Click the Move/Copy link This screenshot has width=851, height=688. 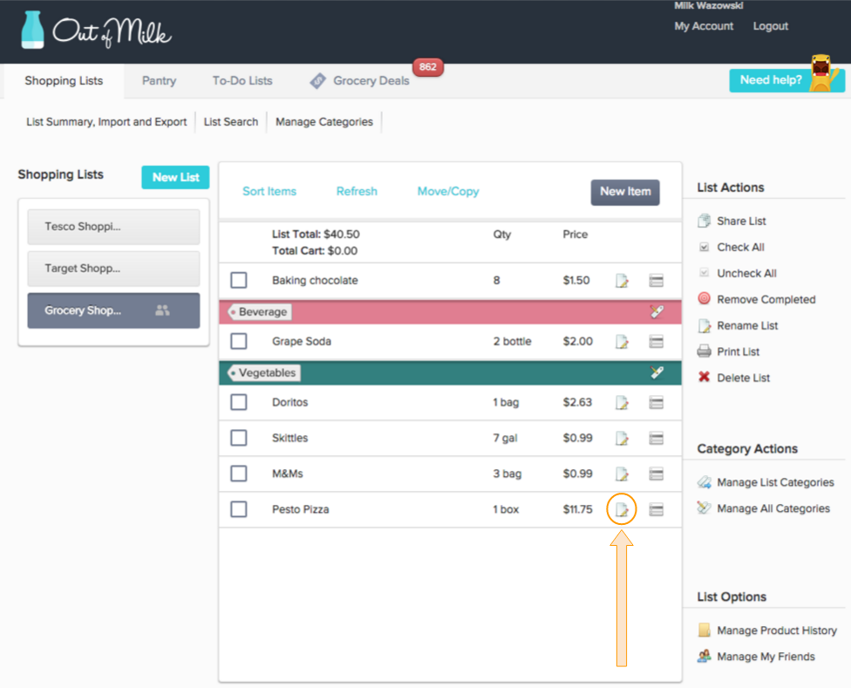[448, 192]
